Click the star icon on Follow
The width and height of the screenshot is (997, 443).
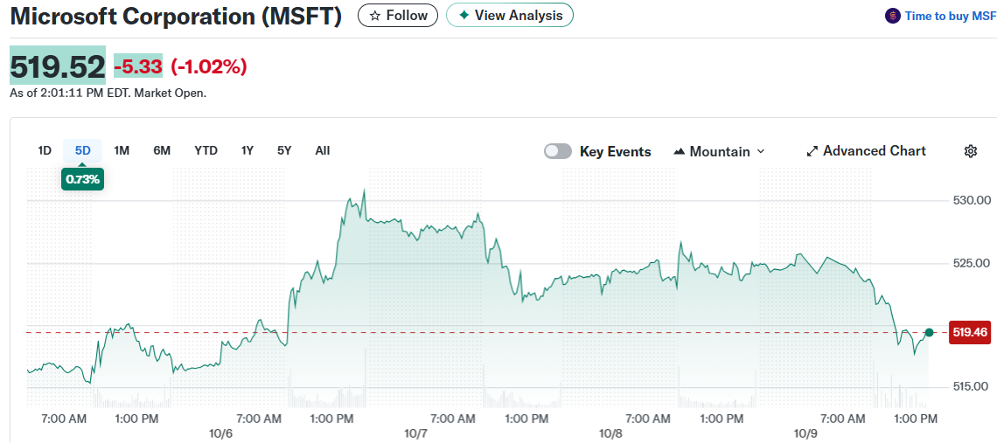coord(375,16)
